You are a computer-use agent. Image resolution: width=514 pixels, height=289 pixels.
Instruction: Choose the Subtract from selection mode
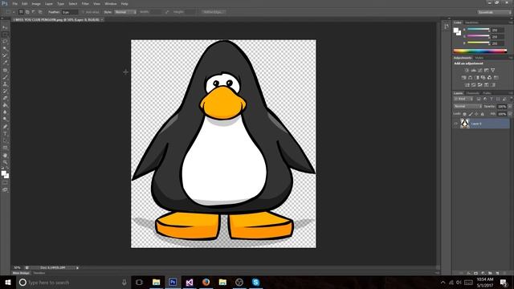coord(34,12)
